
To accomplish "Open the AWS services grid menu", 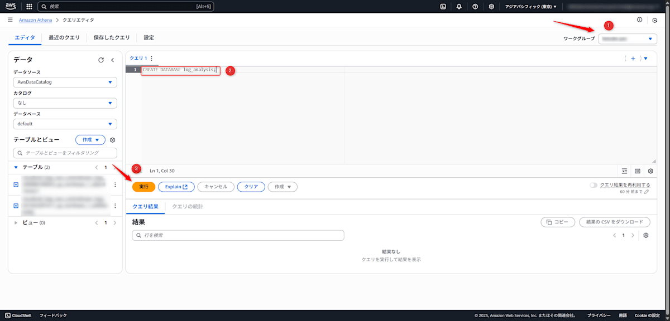I will click(29, 7).
